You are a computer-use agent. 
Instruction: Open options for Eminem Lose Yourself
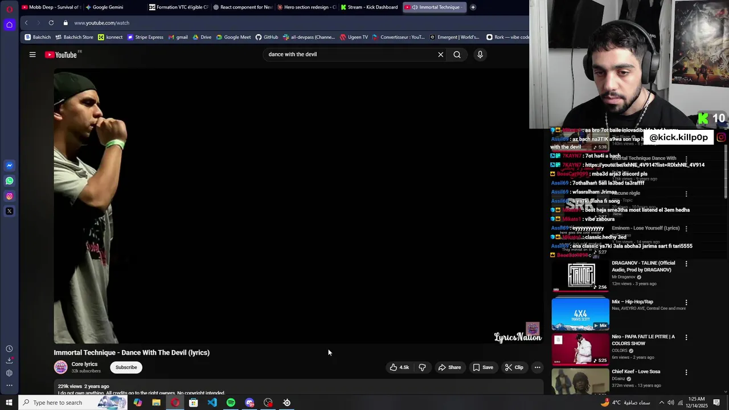tap(686, 228)
